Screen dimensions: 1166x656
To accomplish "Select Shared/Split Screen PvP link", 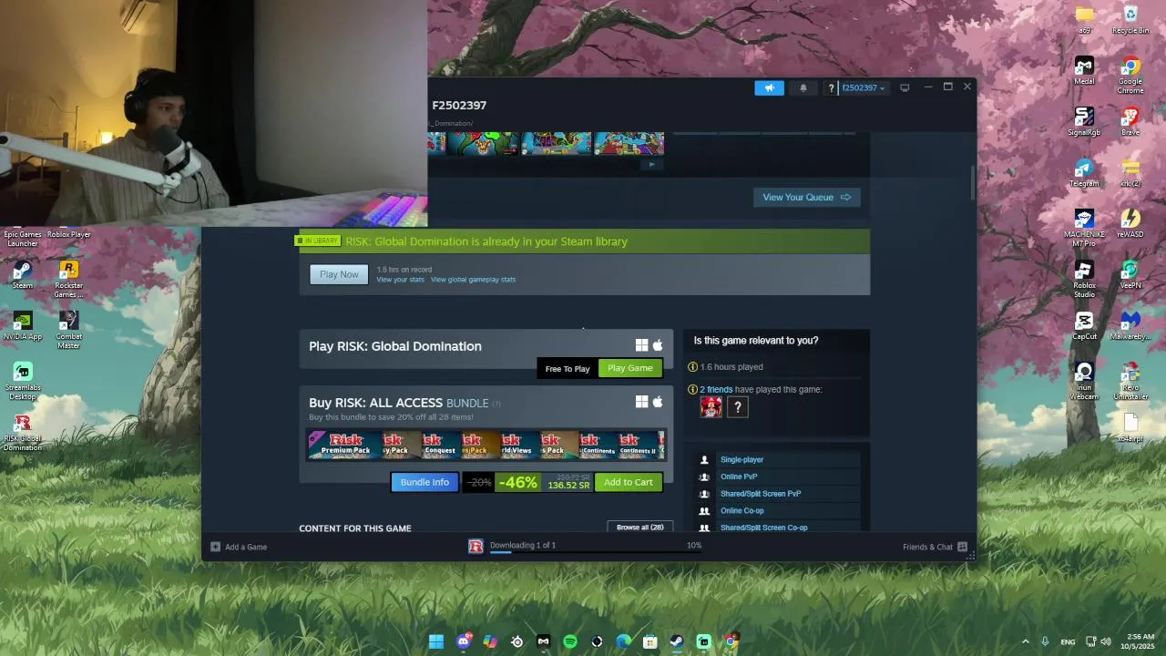I will pyautogui.click(x=761, y=494).
